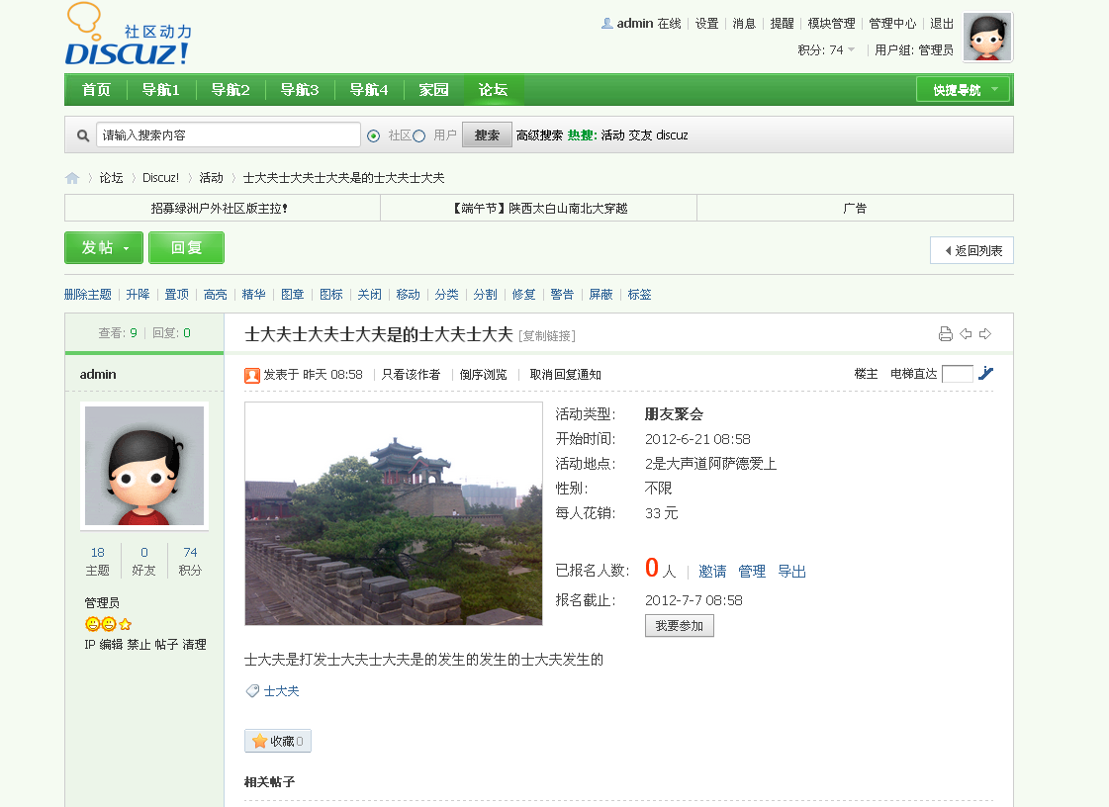The height and width of the screenshot is (807, 1109).
Task: Click the 活动 breadcrumb link
Action: (211, 178)
